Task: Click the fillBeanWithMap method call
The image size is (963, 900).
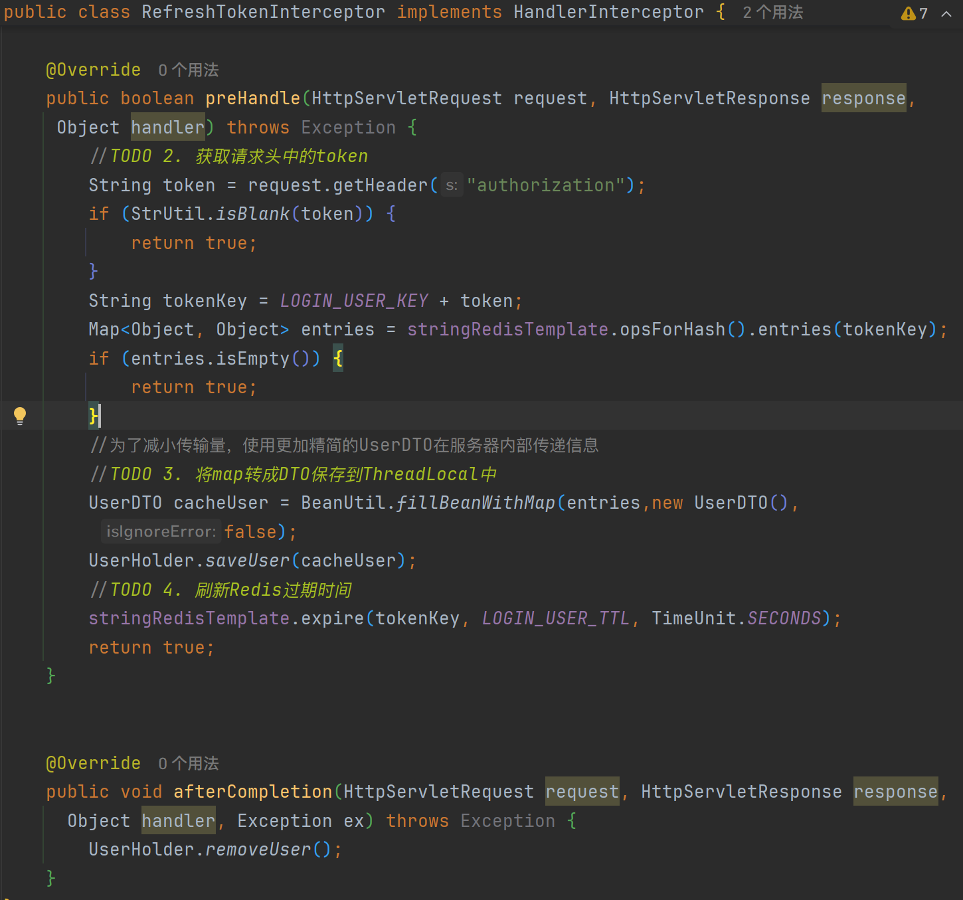Action: click(476, 503)
